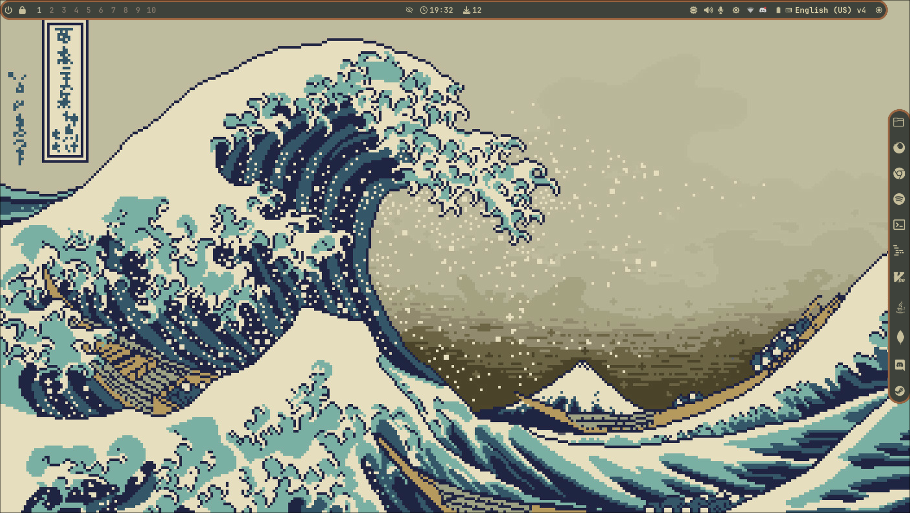Switch to workspace 6
The image size is (910, 513).
[101, 10]
